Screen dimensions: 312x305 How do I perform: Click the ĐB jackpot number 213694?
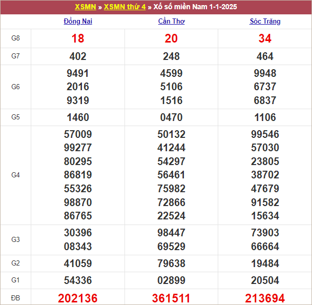click(265, 298)
